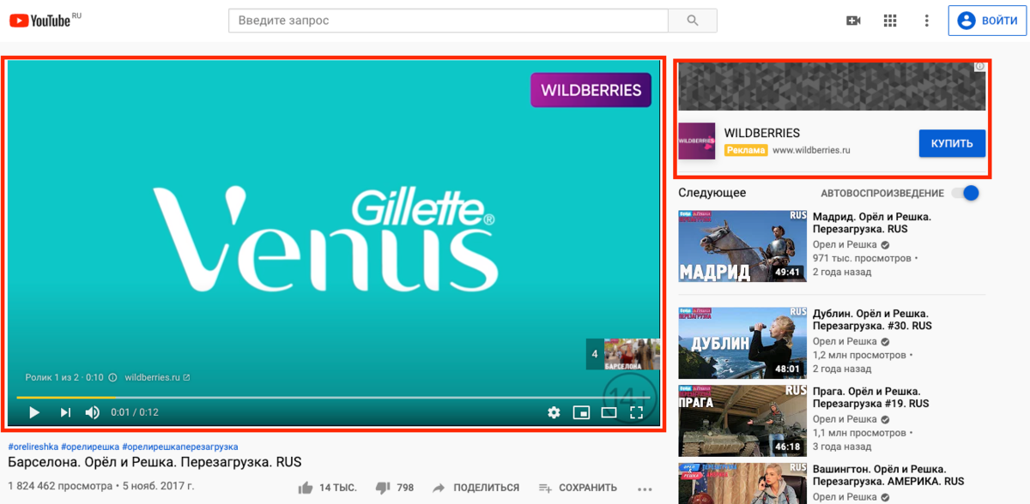
Task: Like the video with thumbs-up icon
Action: click(x=306, y=488)
